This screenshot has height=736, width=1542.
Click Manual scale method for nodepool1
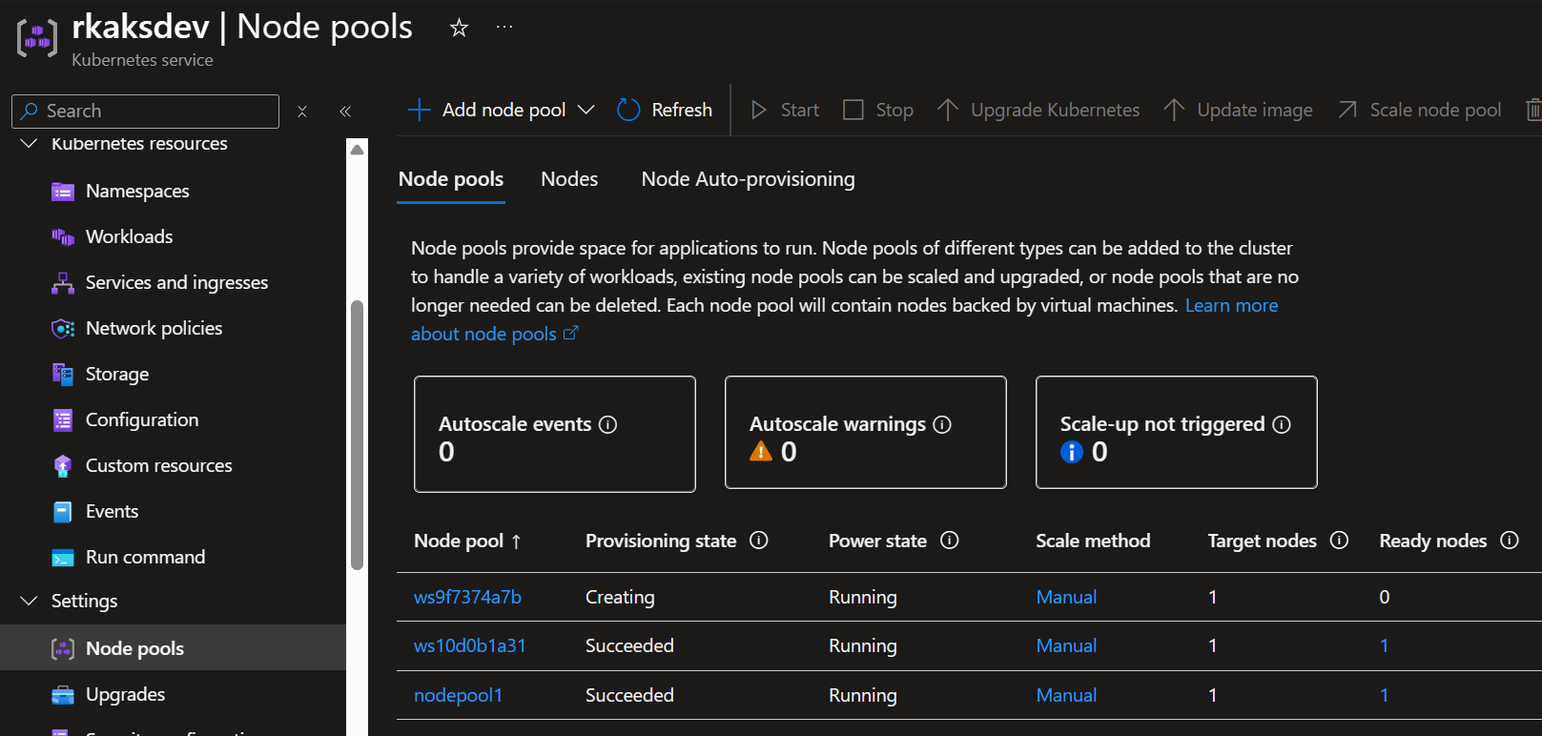[x=1066, y=696]
